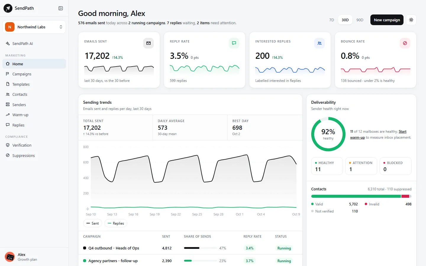Click the Templates document icon
The width and height of the screenshot is (426, 266).
tap(8, 84)
